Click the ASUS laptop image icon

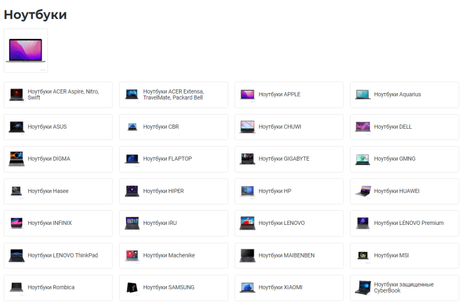(17, 127)
